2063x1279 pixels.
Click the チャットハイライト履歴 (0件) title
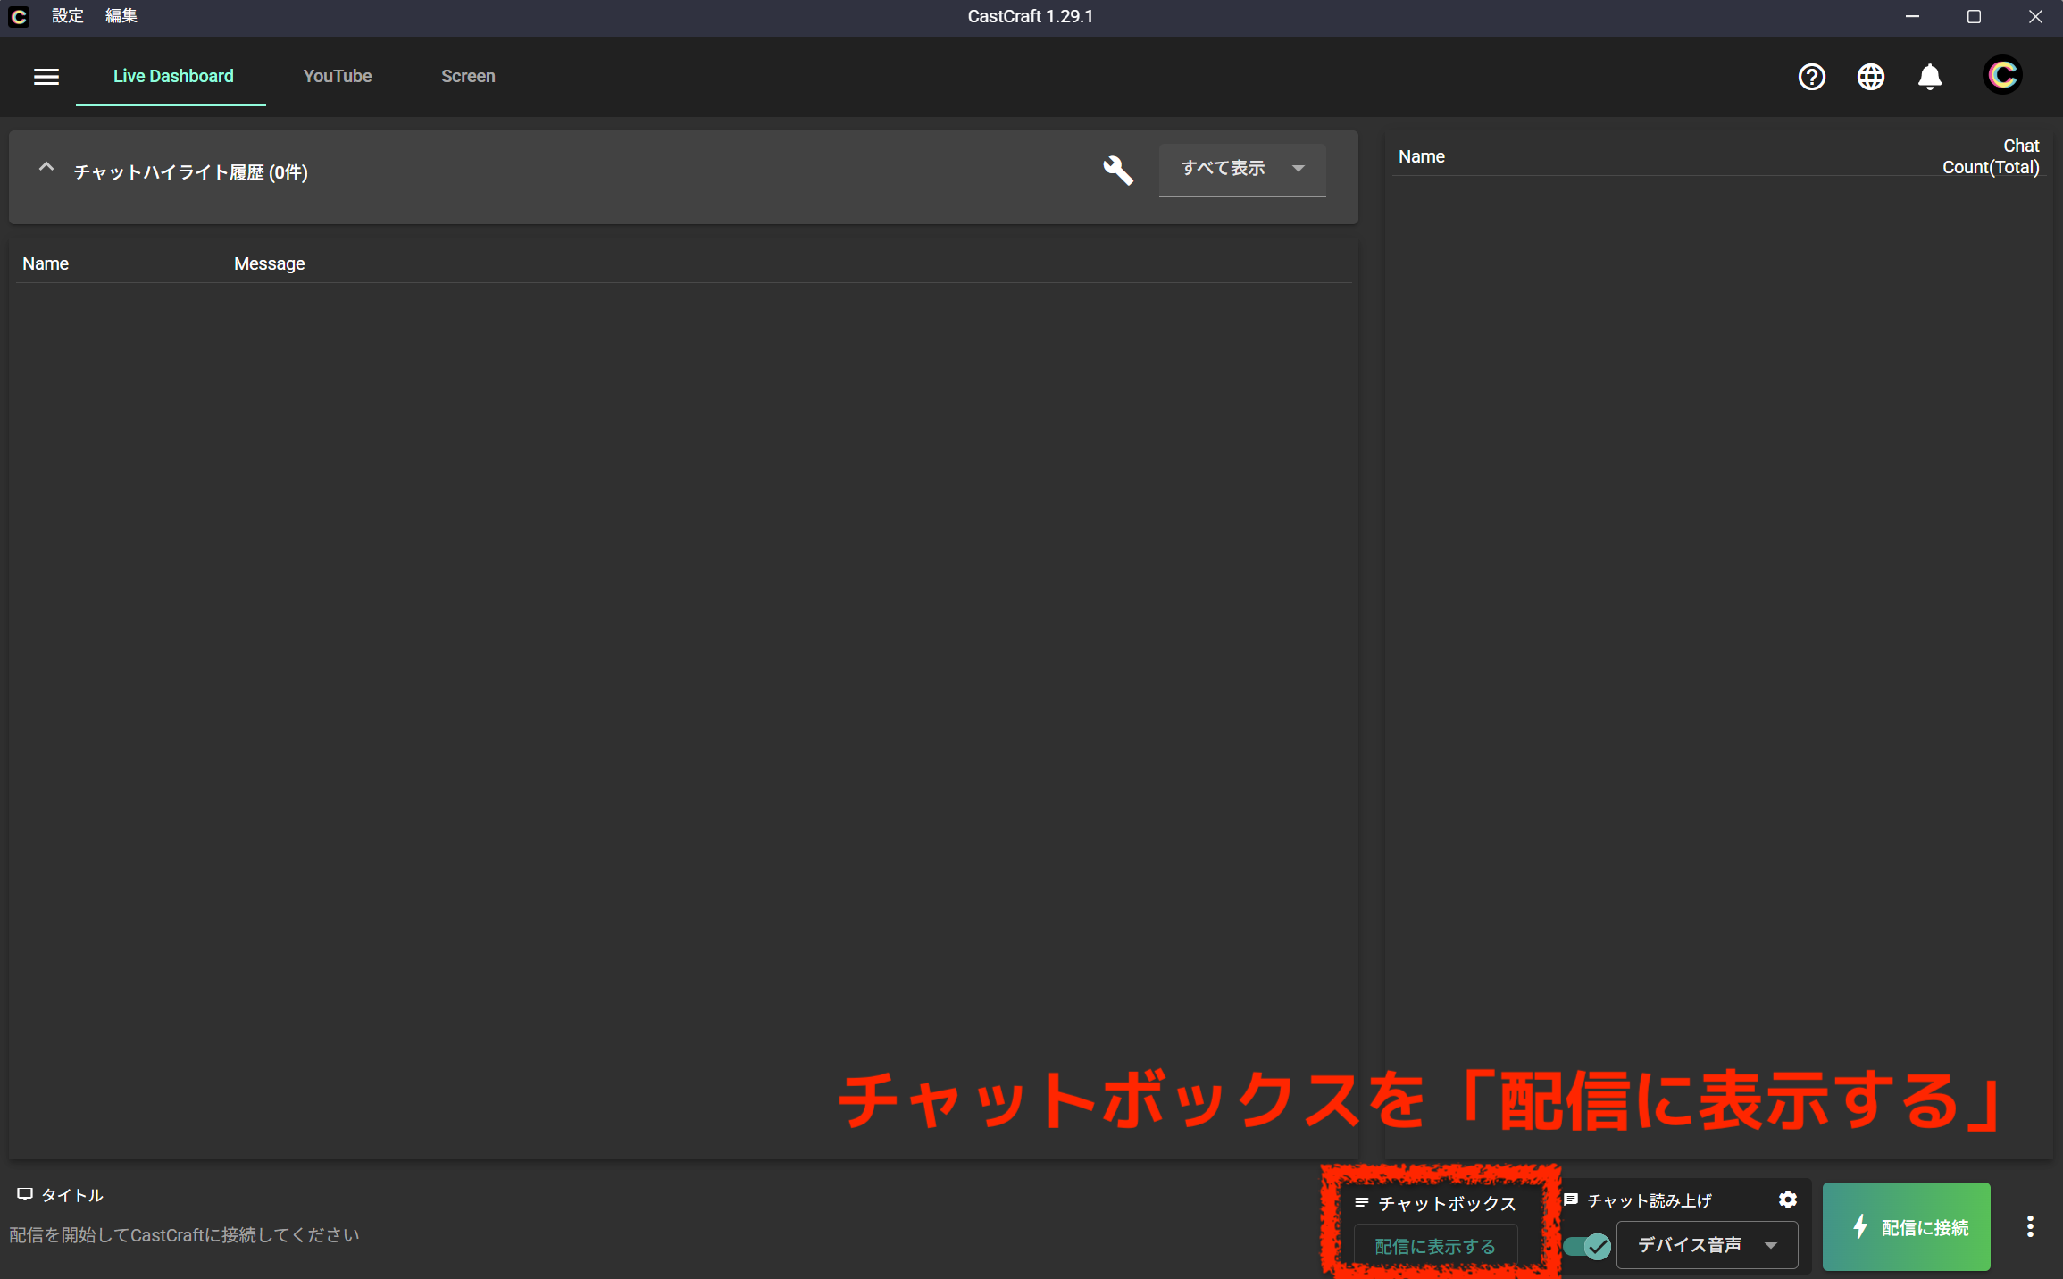[190, 171]
